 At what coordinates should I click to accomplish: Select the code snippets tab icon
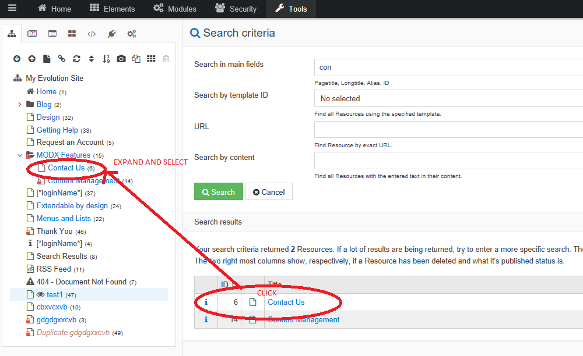click(x=92, y=33)
